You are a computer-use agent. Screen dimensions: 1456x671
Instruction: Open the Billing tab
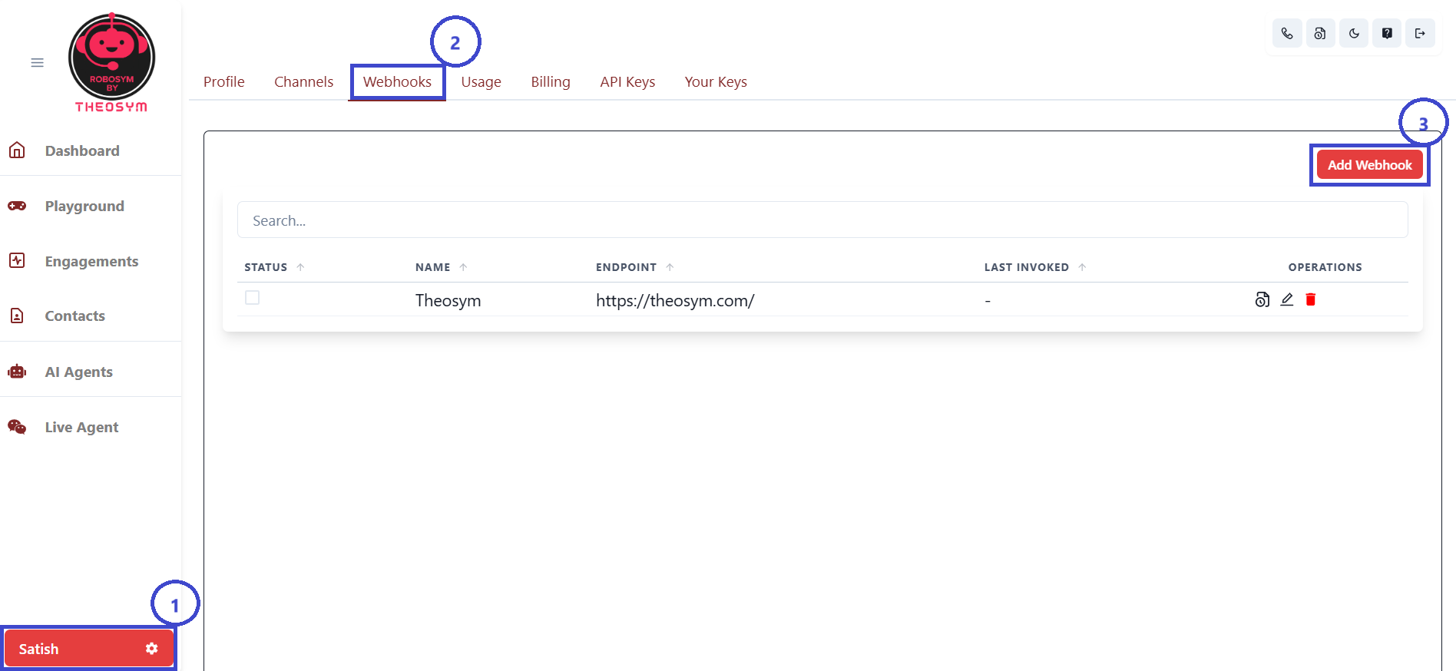pos(551,82)
